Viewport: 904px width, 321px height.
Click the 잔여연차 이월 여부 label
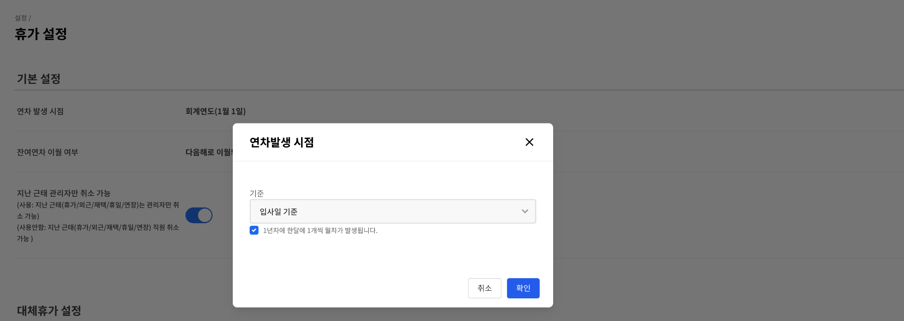(x=47, y=152)
